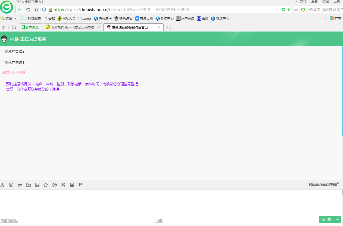The width and height of the screenshot is (343, 226).
Task: Go to browser home page icon
Action: 36,10
